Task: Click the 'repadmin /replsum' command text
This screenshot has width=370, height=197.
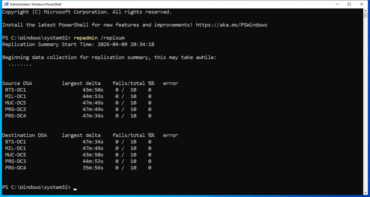Action: (x=99, y=38)
